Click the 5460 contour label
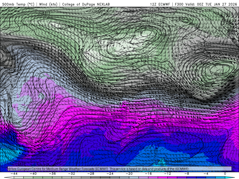 tap(31, 52)
